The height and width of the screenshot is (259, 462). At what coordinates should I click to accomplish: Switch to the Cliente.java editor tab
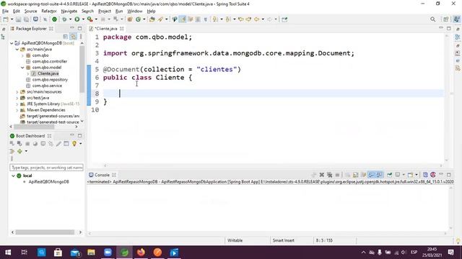106,29
